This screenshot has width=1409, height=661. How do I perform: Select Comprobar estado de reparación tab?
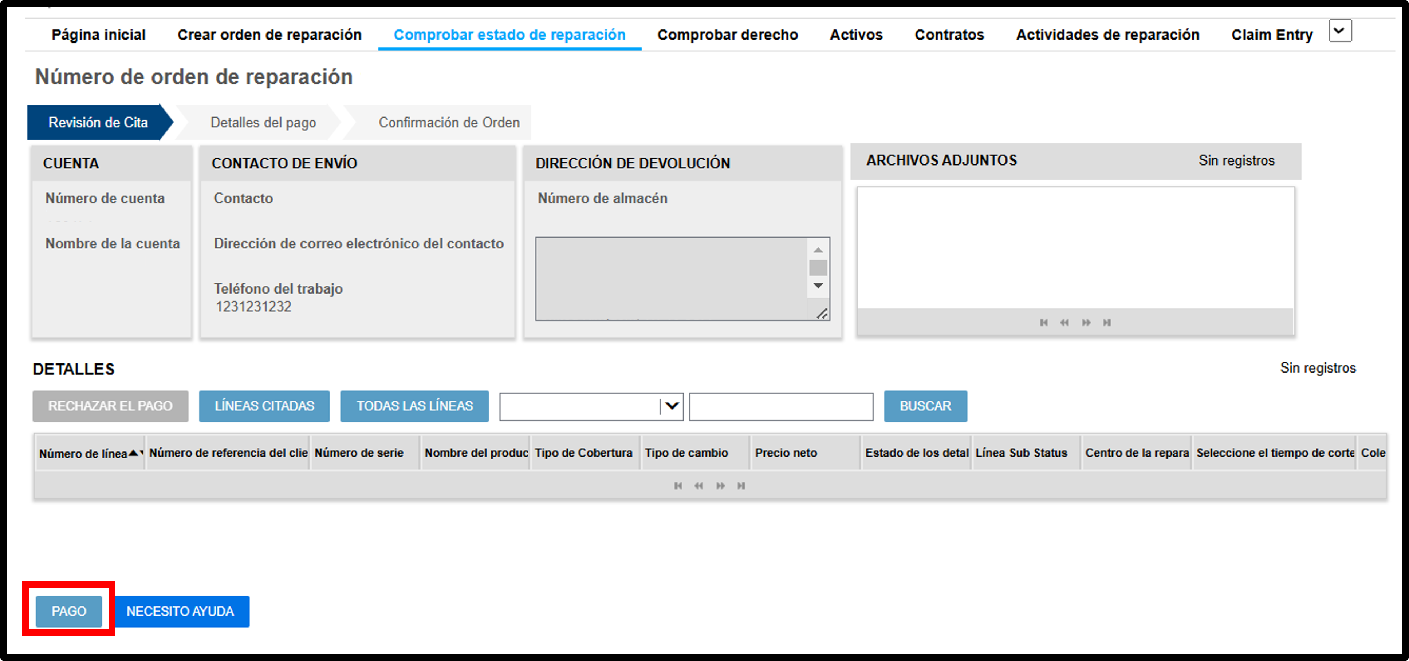coord(509,35)
